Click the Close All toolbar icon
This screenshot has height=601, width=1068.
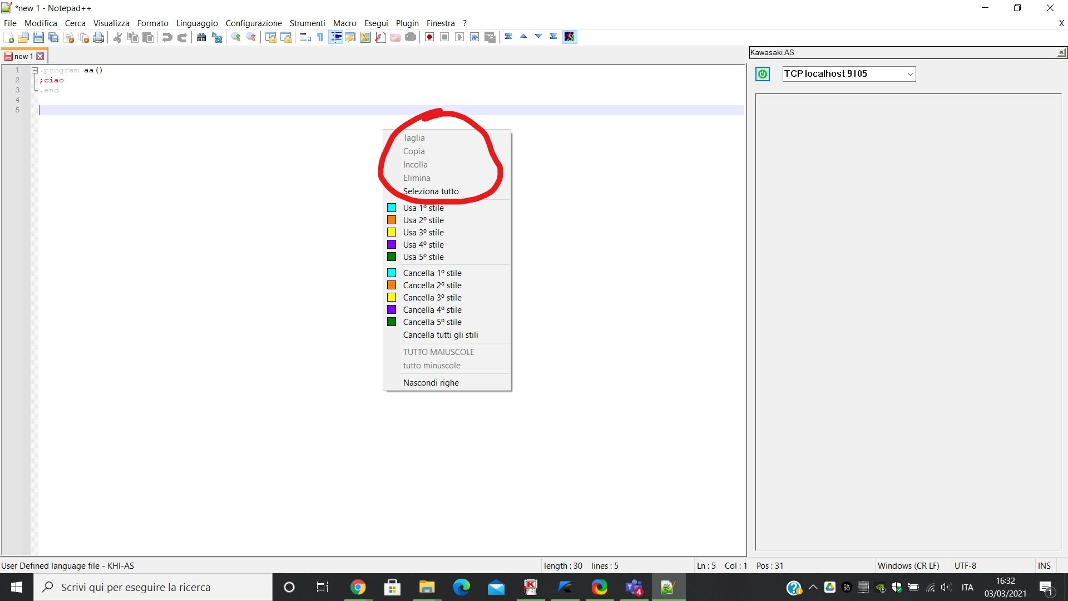83,37
